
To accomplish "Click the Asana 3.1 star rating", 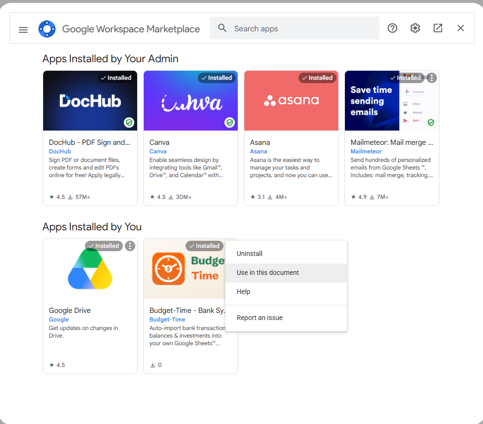I will pyautogui.click(x=258, y=197).
